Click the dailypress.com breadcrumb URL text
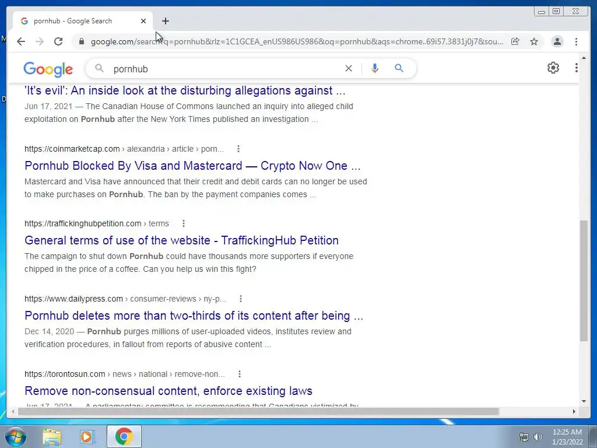The width and height of the screenshot is (597, 448). pos(125,299)
